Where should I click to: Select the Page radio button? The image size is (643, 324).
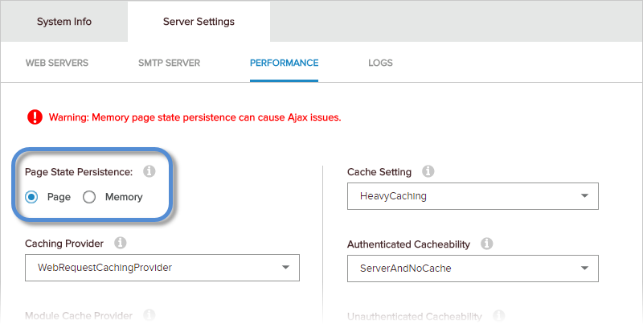click(x=31, y=197)
